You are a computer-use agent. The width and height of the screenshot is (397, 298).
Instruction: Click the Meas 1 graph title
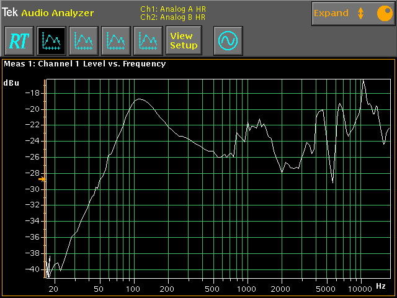tap(85, 63)
